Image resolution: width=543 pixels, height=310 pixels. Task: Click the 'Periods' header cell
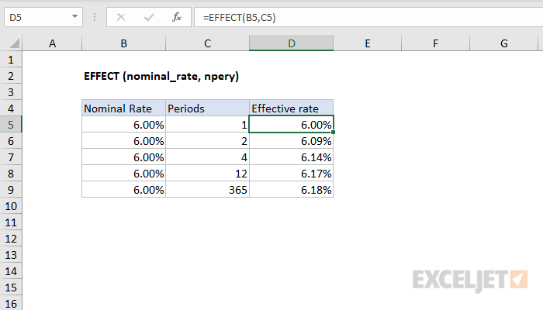click(207, 108)
